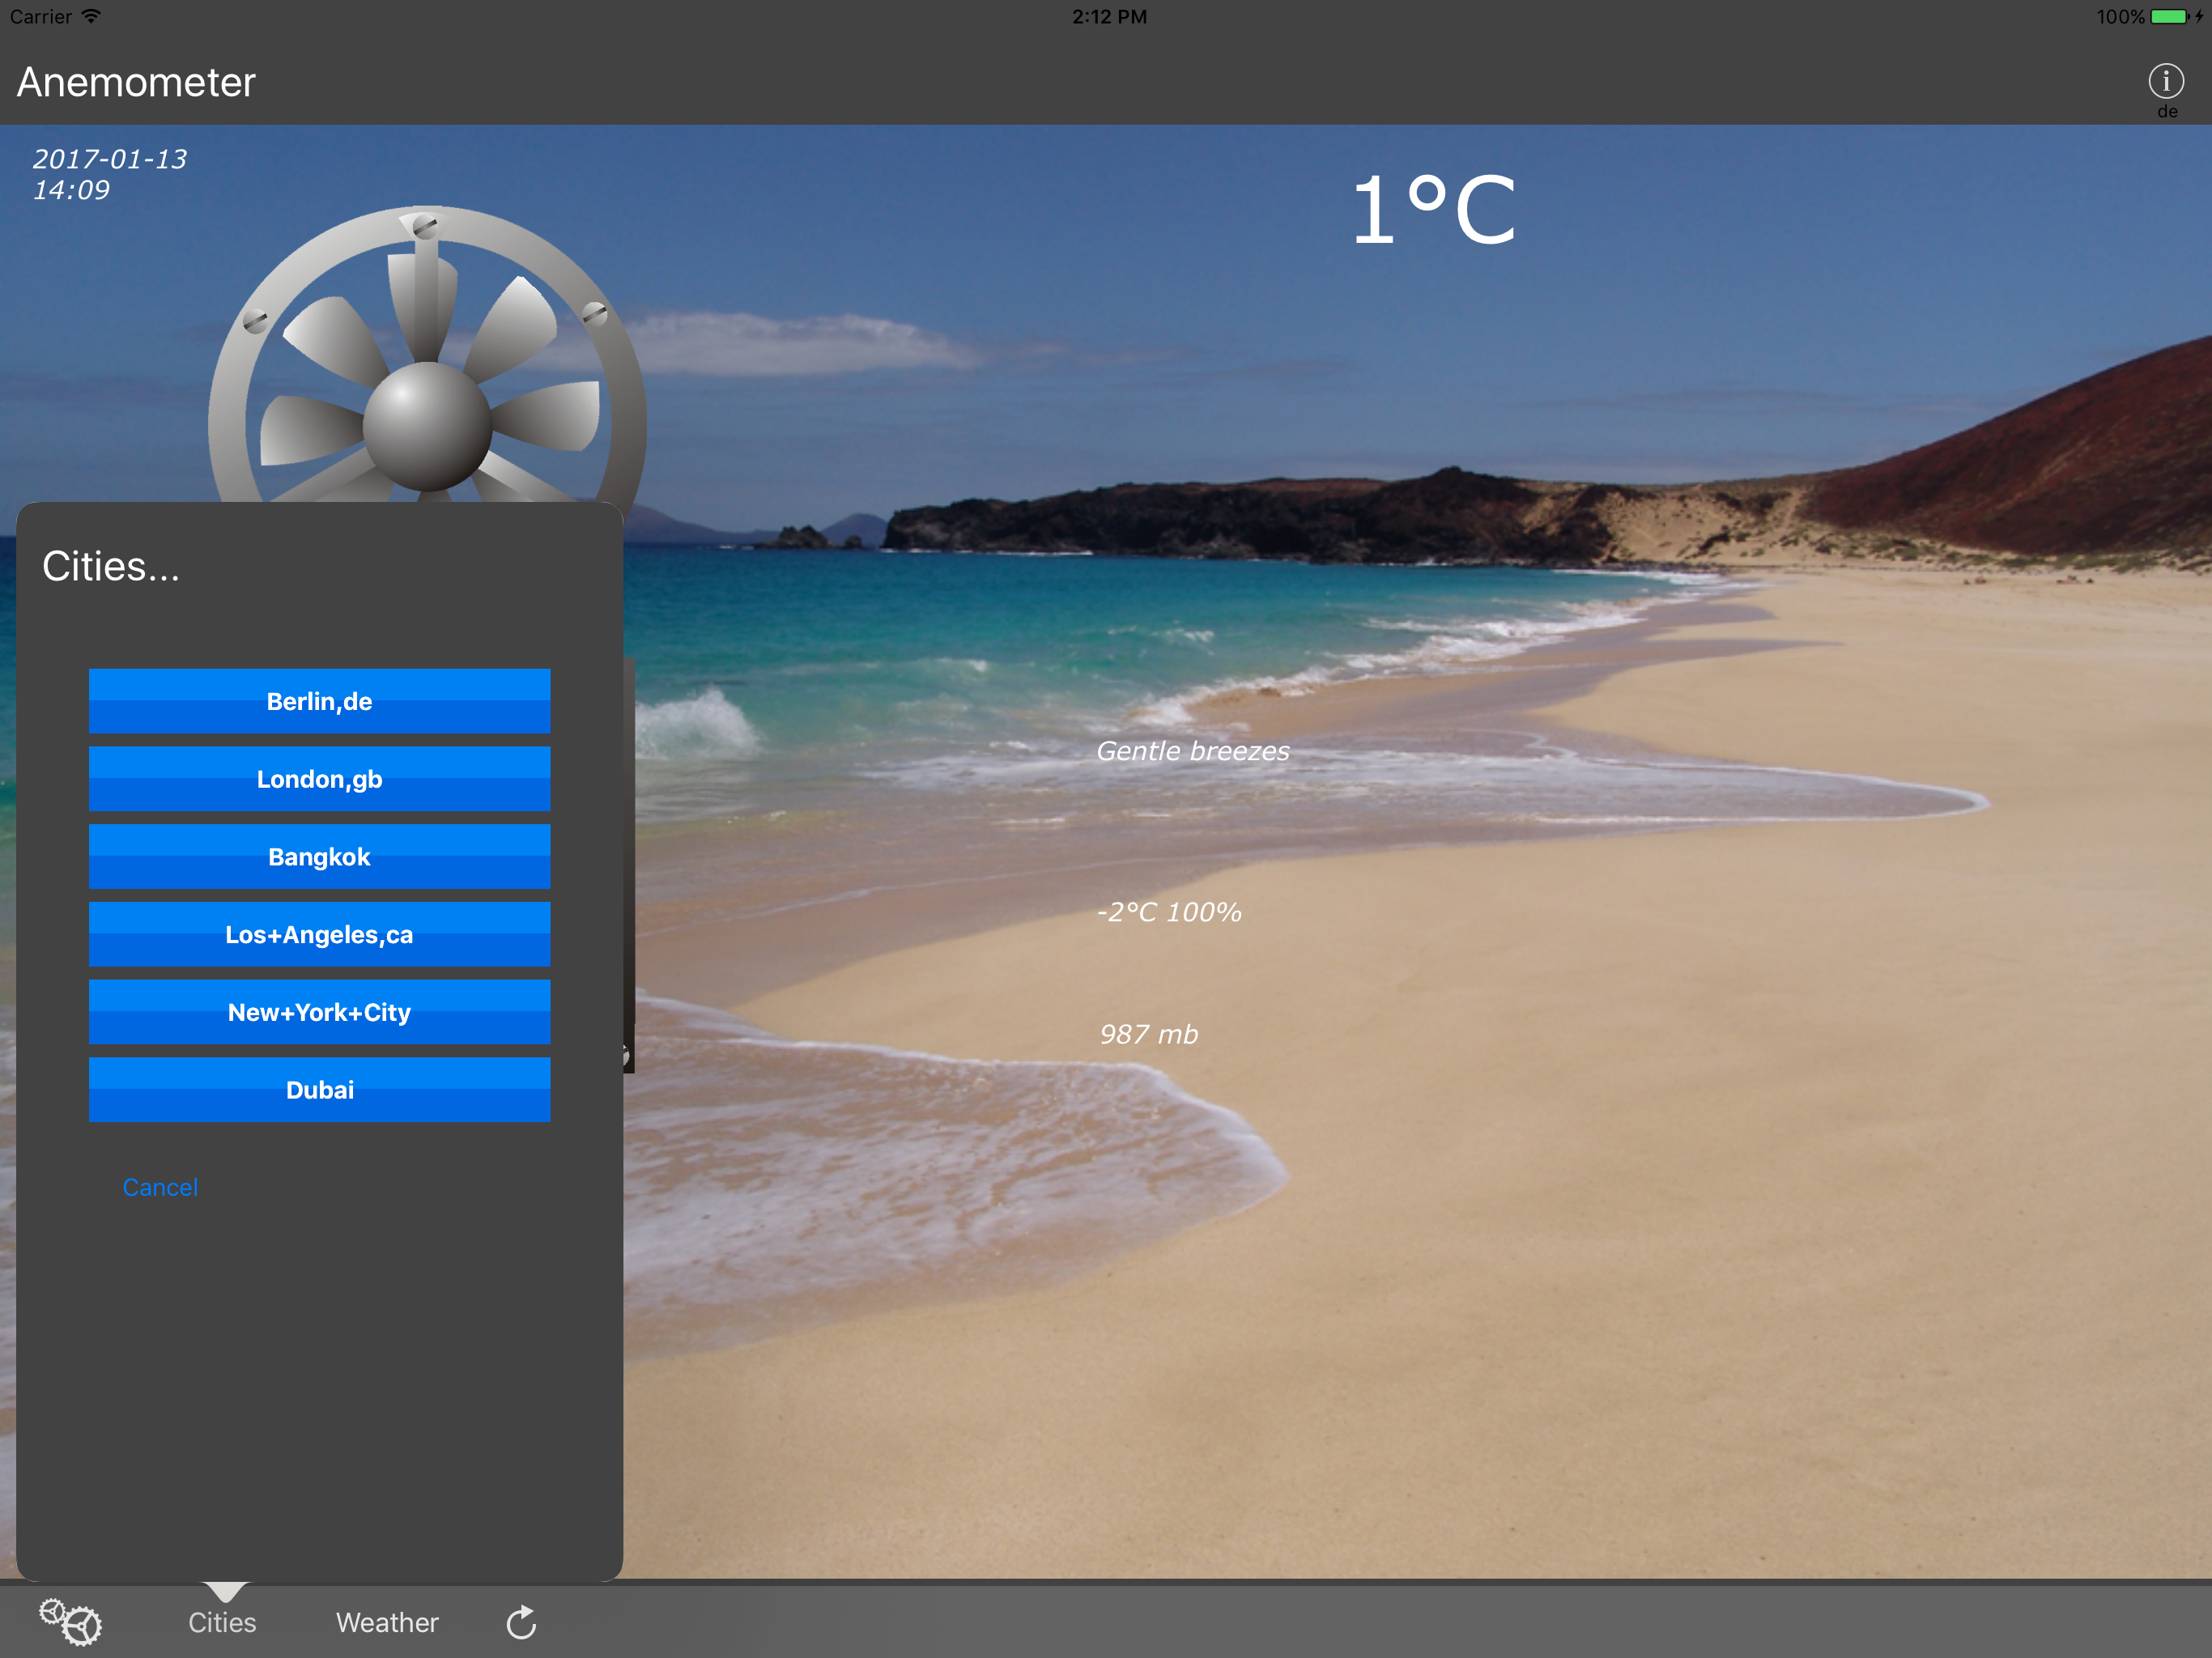2212x1658 pixels.
Task: Select Berlin,de from the cities list
Action: pyautogui.click(x=319, y=701)
